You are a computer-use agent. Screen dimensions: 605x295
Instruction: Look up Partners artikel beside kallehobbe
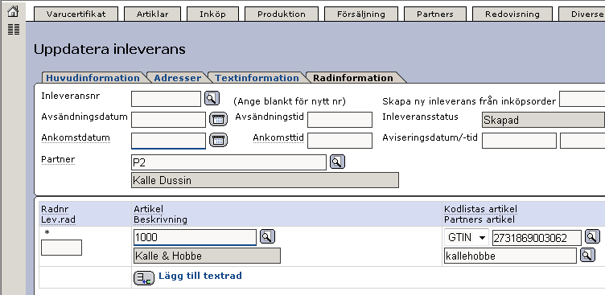coord(587,255)
